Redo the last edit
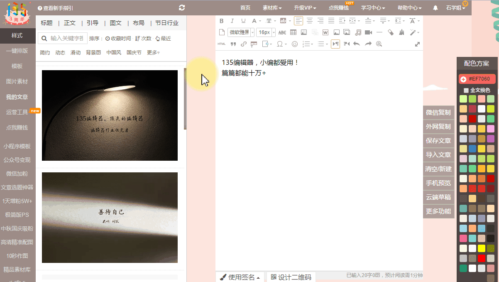 click(368, 44)
